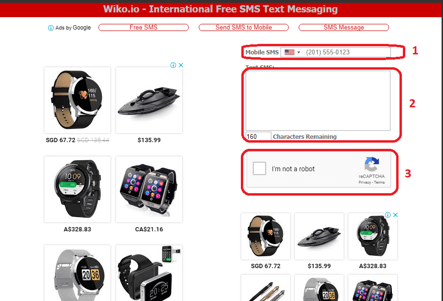Open reCAPTCHA Privacy link
Screen dimensions: 443x301
pos(365,182)
